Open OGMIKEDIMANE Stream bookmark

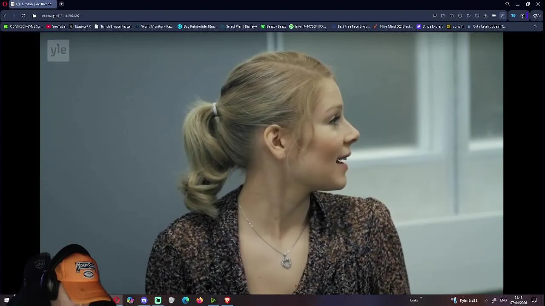click(x=23, y=26)
